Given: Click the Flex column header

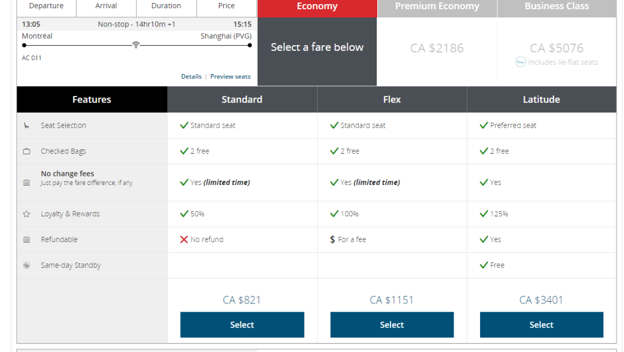Looking at the screenshot, I should pyautogui.click(x=392, y=99).
